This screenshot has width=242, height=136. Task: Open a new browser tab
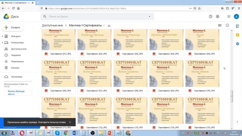point(38,3)
